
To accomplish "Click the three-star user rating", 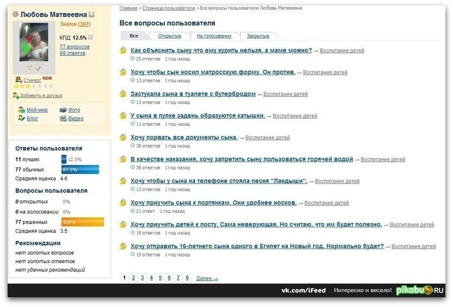I will pos(34,86).
